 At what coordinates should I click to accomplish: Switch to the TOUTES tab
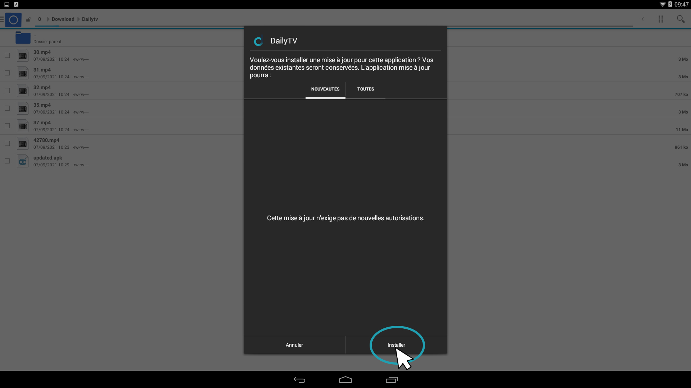pos(366,89)
